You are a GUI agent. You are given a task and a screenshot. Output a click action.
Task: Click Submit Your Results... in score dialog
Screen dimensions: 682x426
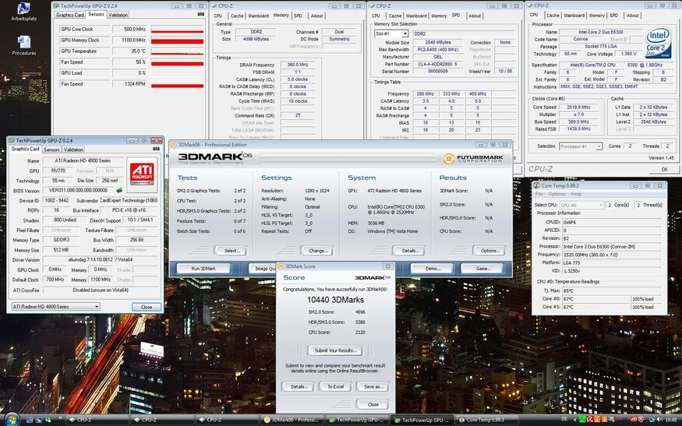335,350
